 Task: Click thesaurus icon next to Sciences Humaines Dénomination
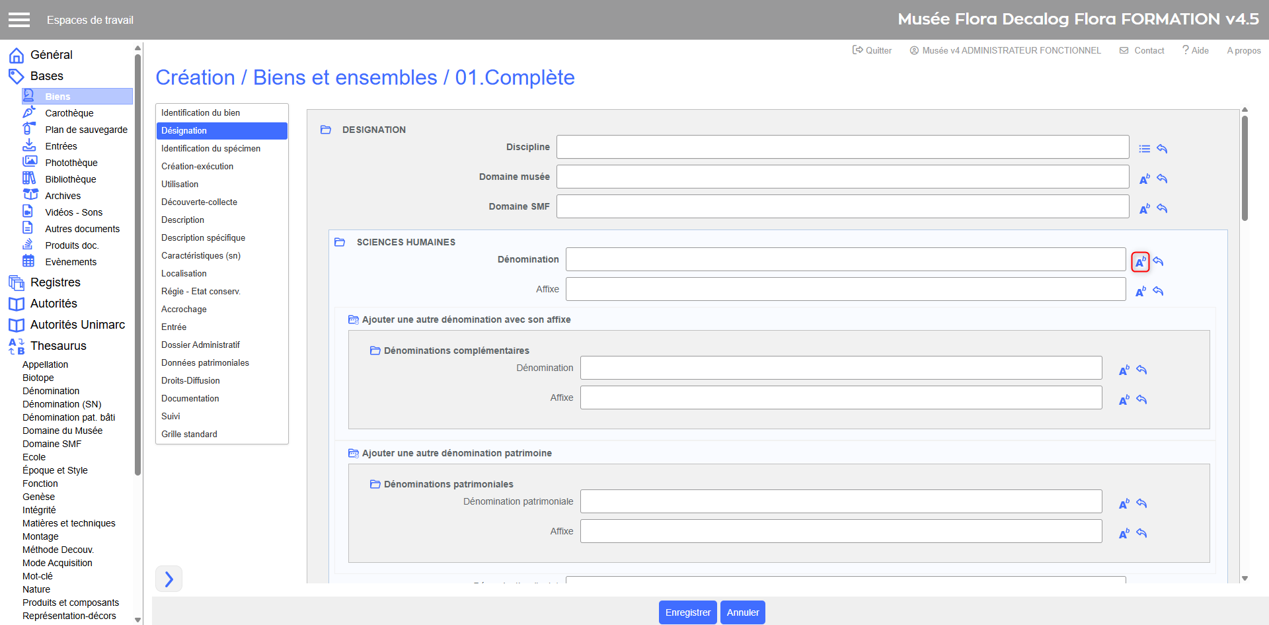[1140, 262]
